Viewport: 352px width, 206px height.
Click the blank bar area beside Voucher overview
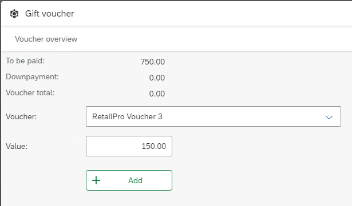tap(215, 39)
